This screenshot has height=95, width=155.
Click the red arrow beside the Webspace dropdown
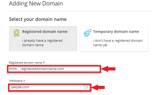pos(98,87)
